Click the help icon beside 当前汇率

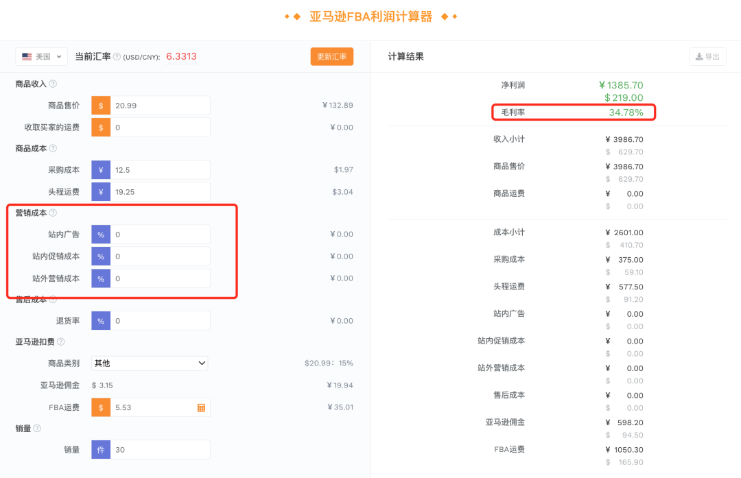(117, 57)
